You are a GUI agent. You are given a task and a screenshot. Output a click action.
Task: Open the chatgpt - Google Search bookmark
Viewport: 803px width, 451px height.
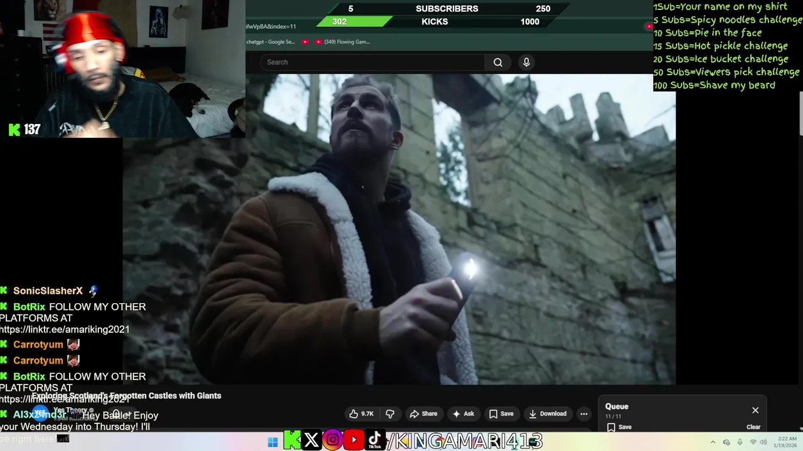pyautogui.click(x=270, y=42)
